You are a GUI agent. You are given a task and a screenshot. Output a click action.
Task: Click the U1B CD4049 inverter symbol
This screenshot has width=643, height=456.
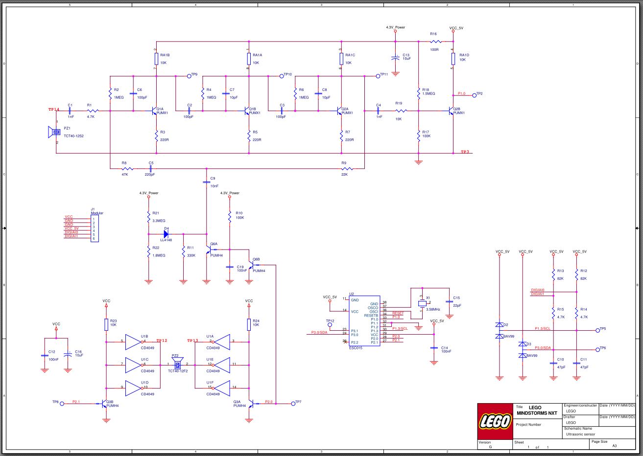[134, 342]
